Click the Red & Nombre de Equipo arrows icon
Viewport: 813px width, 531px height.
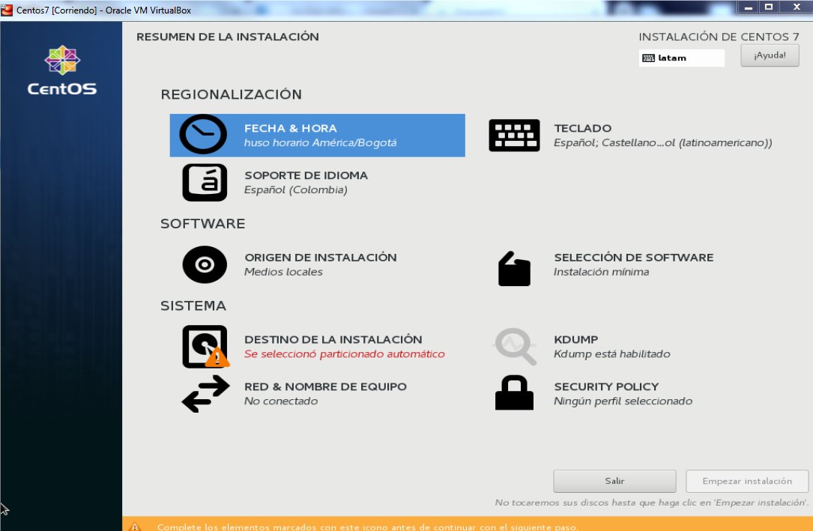(x=205, y=394)
